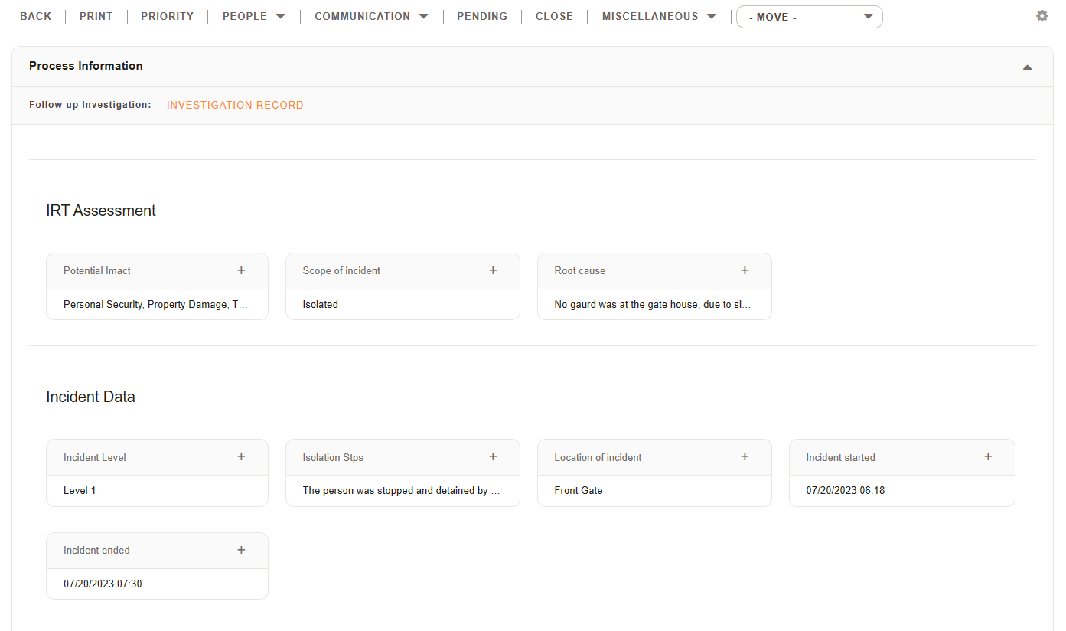Click plus icon on Isolation Stps card
Viewport: 1066px width, 631px height.
click(493, 456)
